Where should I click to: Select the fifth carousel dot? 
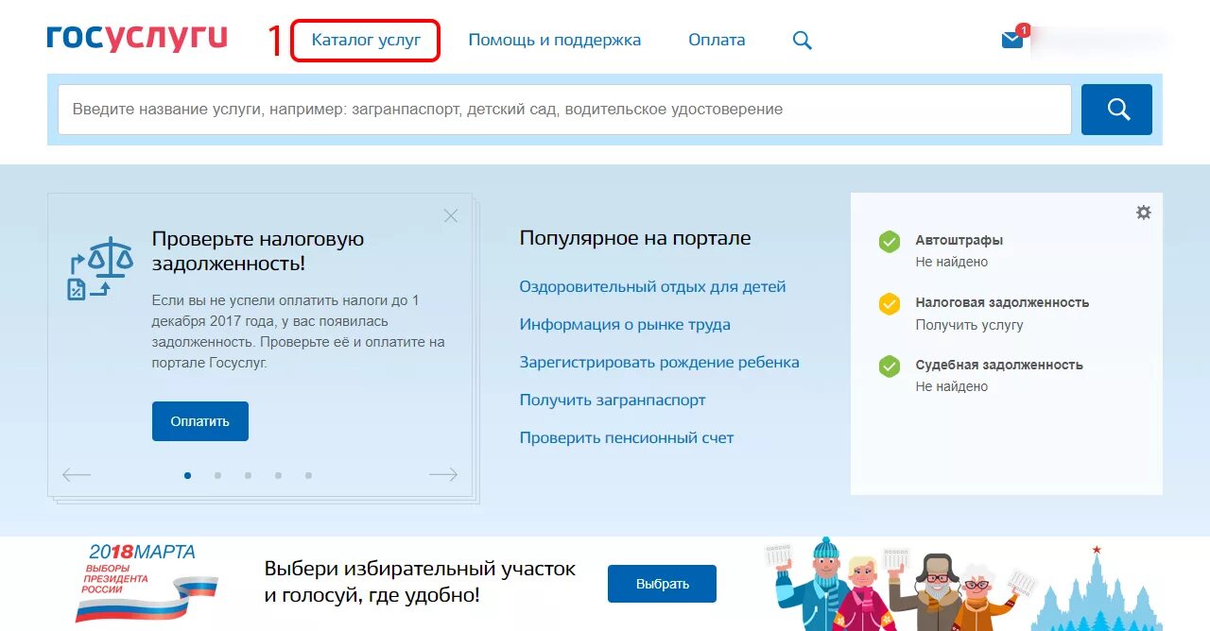tap(308, 476)
